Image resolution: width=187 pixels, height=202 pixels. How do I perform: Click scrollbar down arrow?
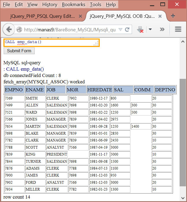[183, 197]
